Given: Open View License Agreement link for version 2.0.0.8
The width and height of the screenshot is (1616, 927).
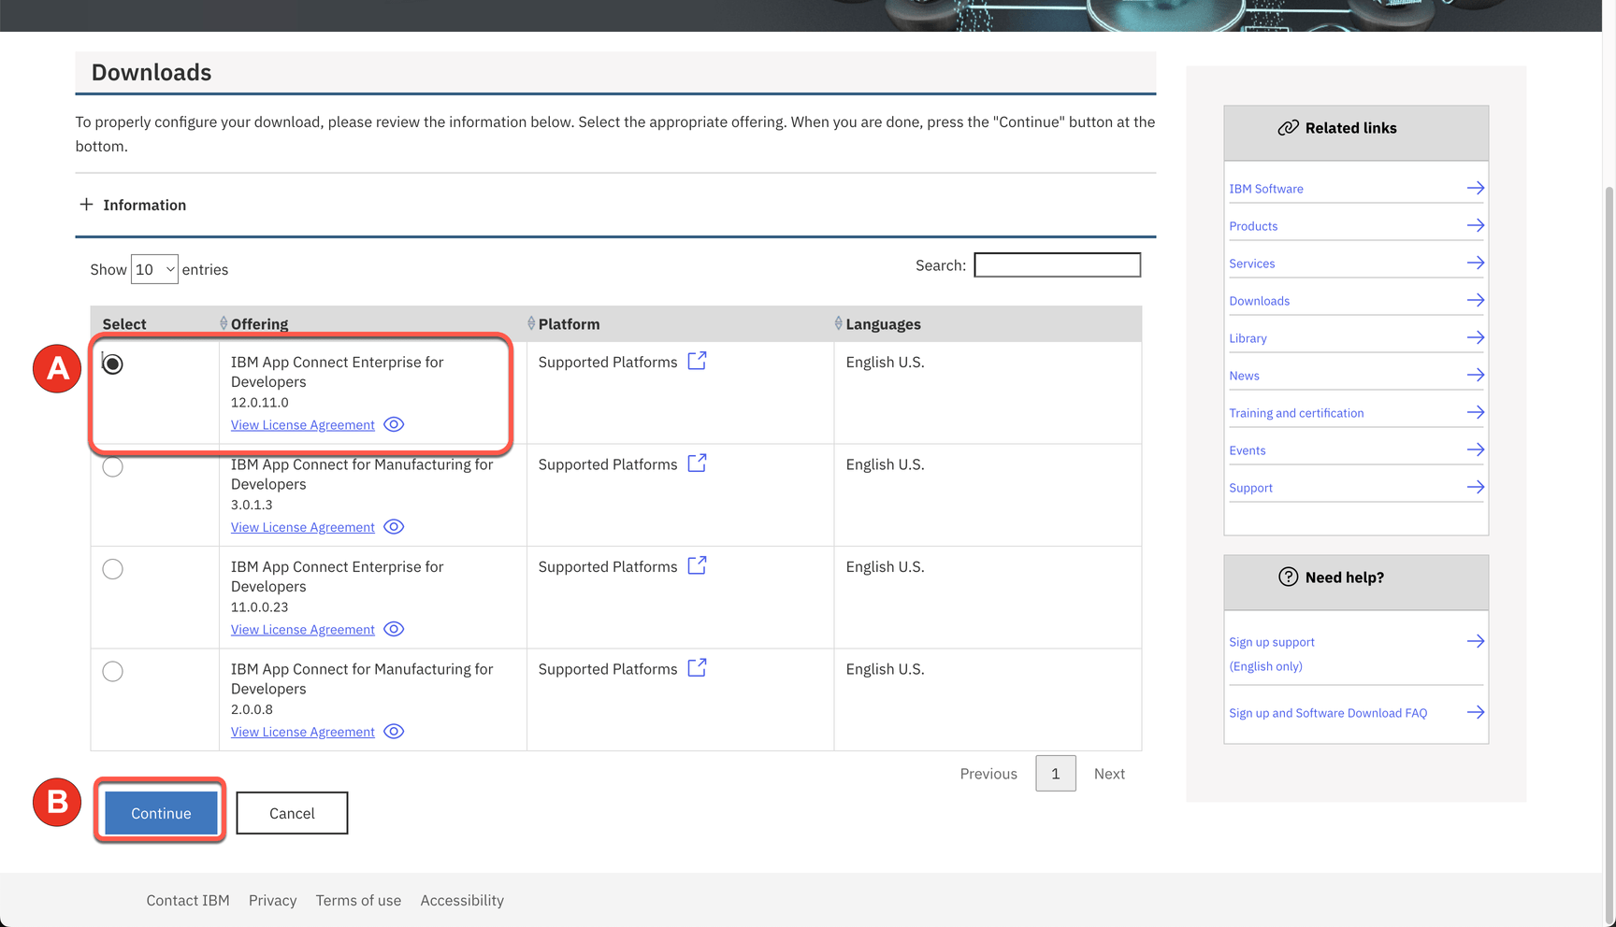Looking at the screenshot, I should pyautogui.click(x=302, y=732).
